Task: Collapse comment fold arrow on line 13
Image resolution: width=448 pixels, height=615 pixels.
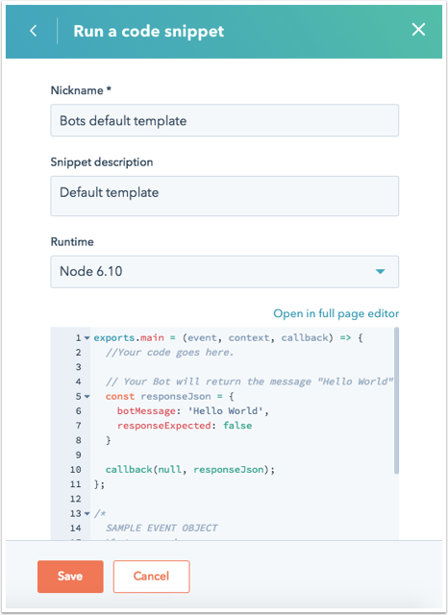Action: (87, 513)
